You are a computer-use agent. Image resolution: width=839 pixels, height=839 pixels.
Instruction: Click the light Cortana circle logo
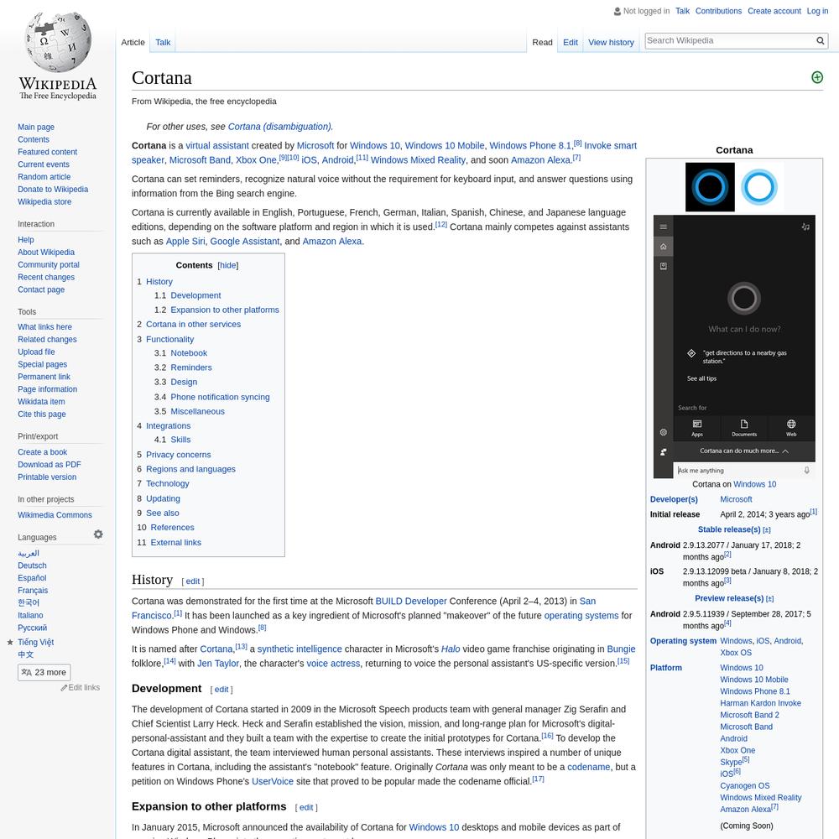(759, 187)
